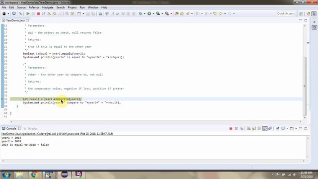Click the New wizard icon in toolbar
The image size is (318, 179).
79,13
